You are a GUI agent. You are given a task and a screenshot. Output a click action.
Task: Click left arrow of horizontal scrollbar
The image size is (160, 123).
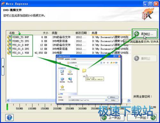point(8,100)
